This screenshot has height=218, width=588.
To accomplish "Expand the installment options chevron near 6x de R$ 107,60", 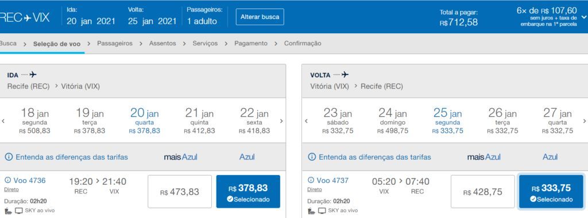I will (583, 17).
